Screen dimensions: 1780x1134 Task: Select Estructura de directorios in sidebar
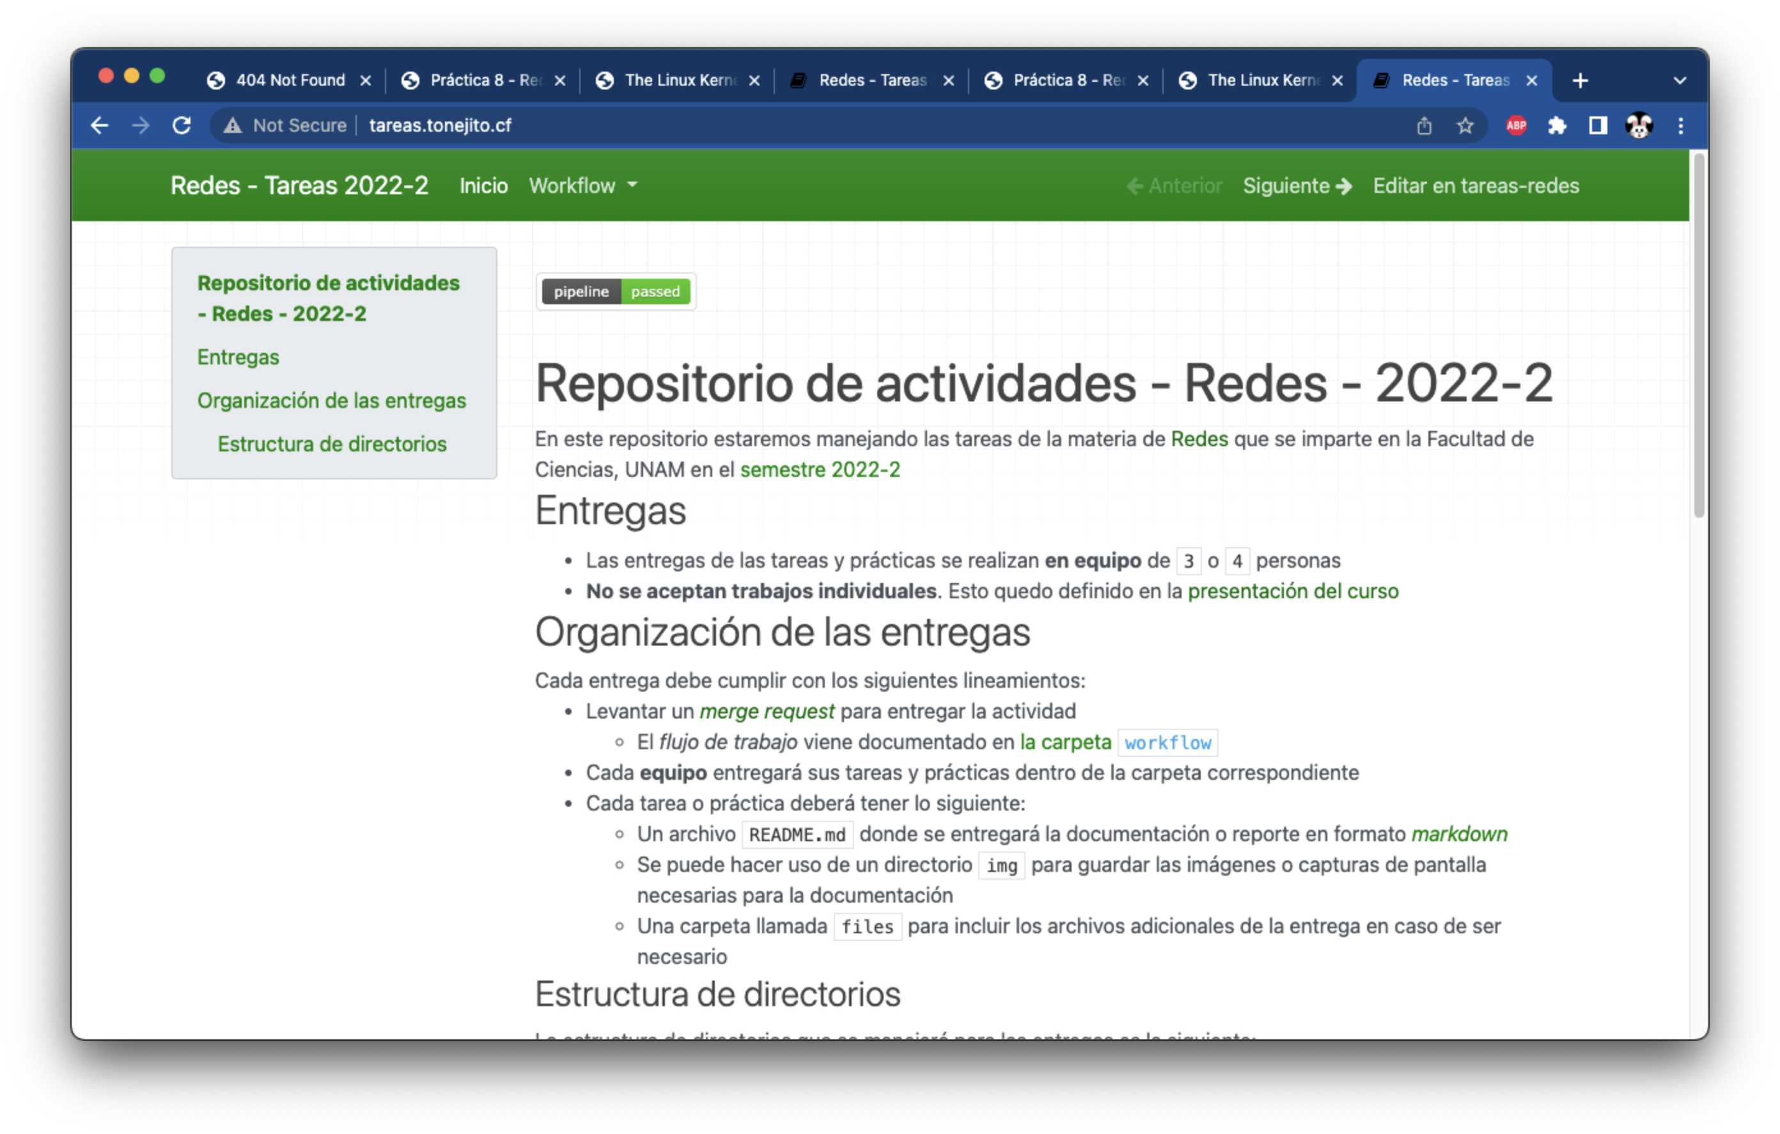tap(332, 444)
